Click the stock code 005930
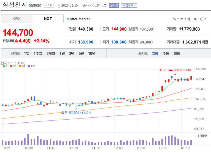211x153 pixels. coord(35,6)
